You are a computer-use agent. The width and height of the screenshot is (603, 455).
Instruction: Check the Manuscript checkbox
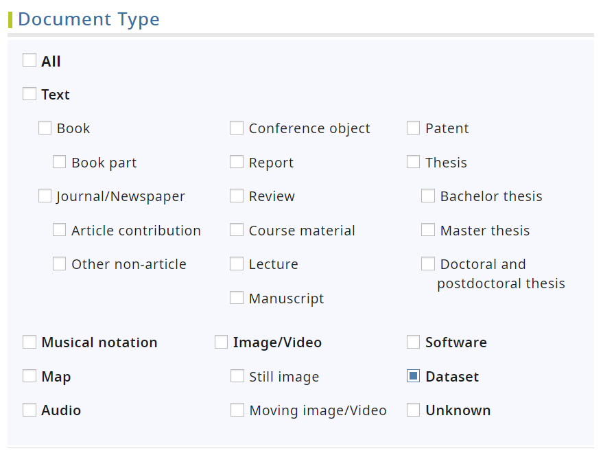tap(237, 298)
